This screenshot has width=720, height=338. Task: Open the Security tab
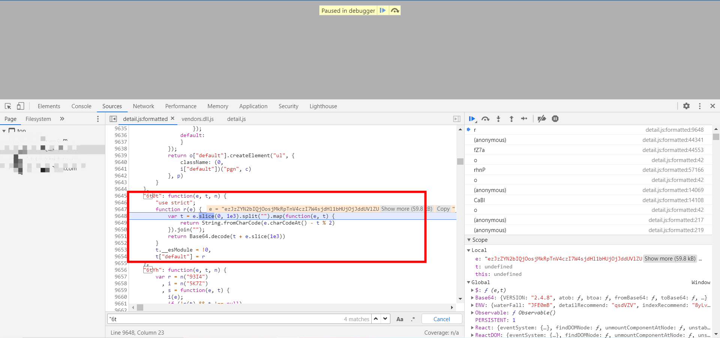pyautogui.click(x=288, y=106)
